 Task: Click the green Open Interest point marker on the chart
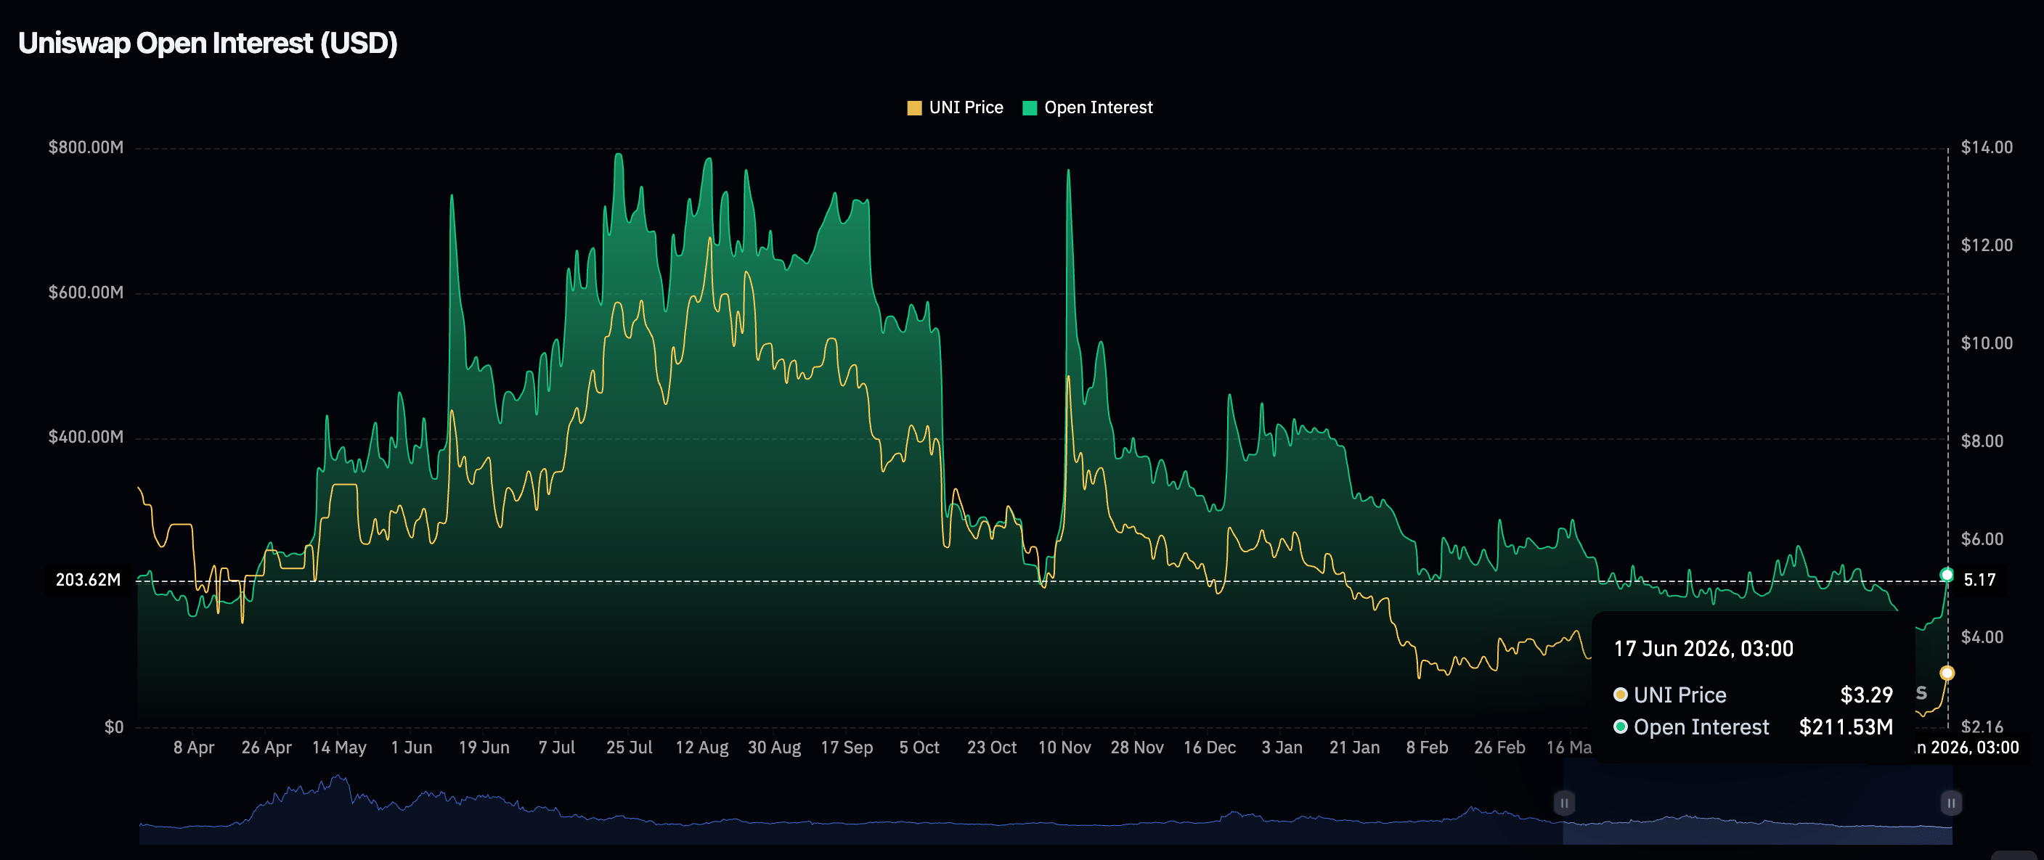1947,576
